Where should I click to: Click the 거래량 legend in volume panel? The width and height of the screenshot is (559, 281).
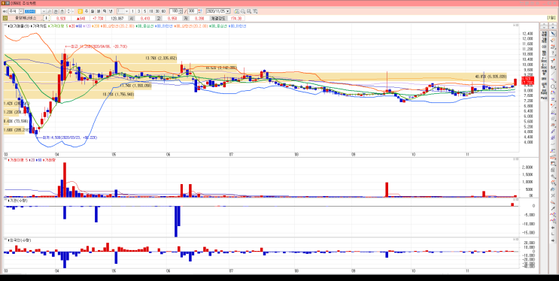click(x=48, y=161)
